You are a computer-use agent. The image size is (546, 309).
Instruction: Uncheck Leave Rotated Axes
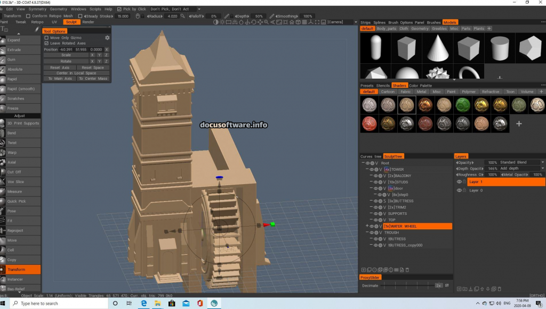tap(46, 43)
